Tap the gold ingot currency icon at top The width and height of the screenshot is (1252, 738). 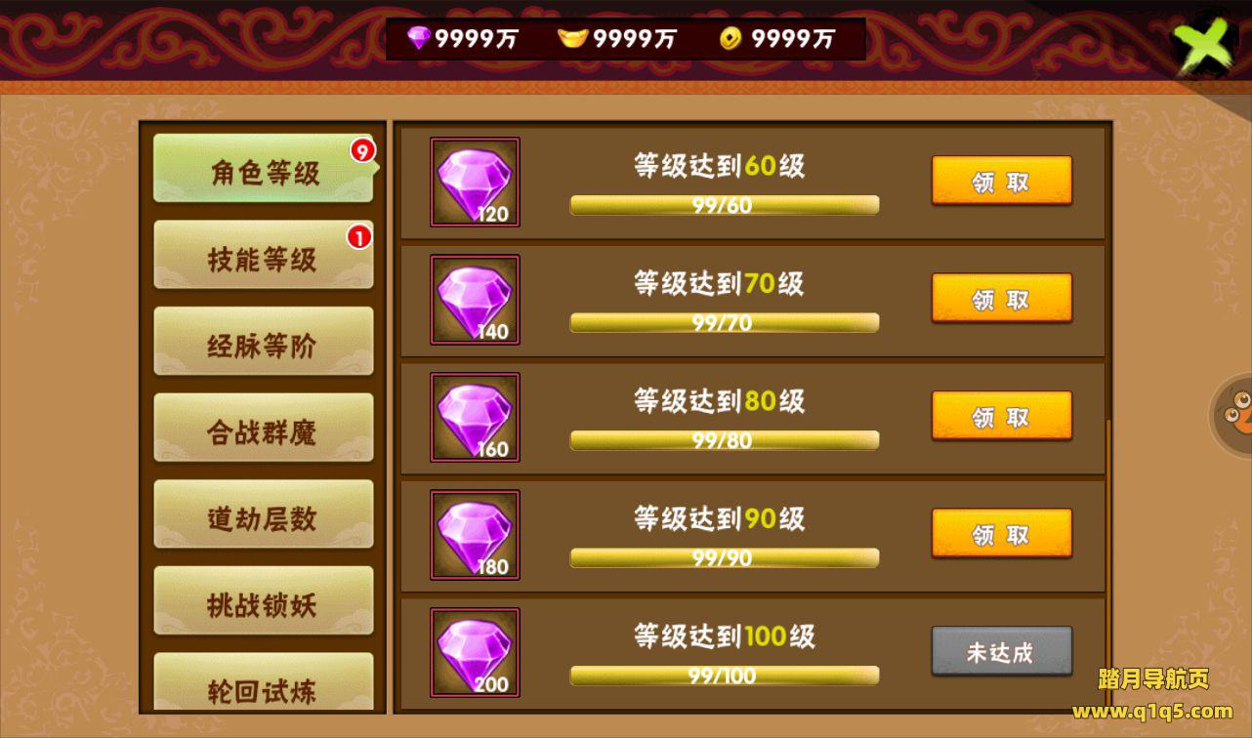pos(572,38)
